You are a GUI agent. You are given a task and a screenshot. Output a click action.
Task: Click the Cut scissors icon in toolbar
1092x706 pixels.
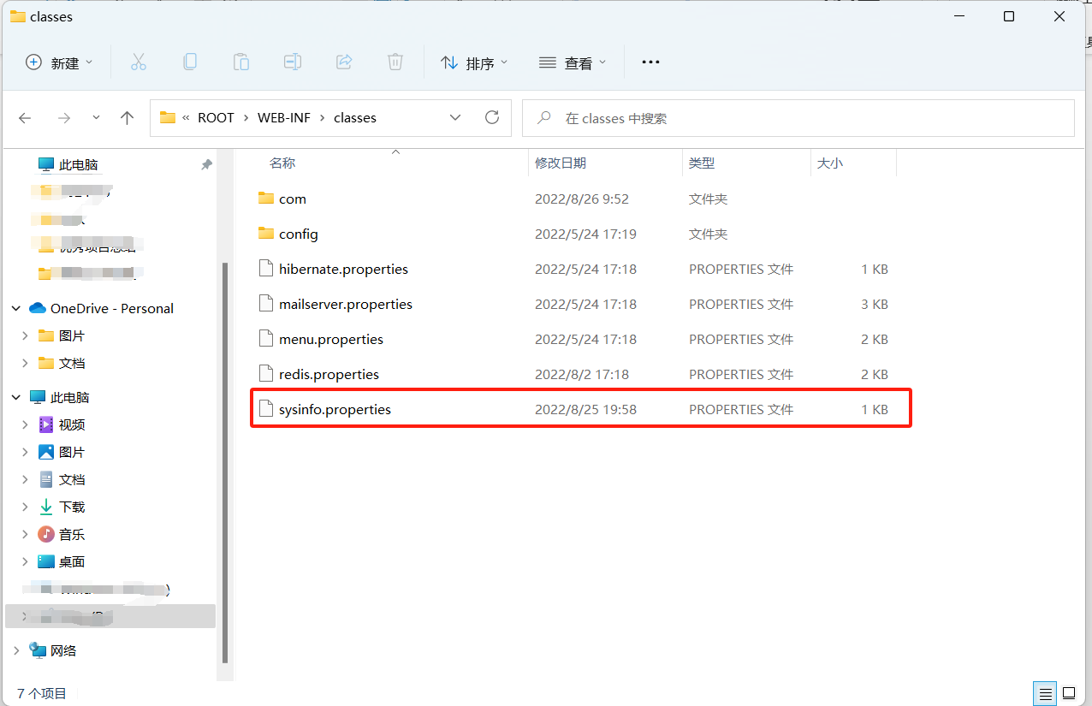click(139, 62)
